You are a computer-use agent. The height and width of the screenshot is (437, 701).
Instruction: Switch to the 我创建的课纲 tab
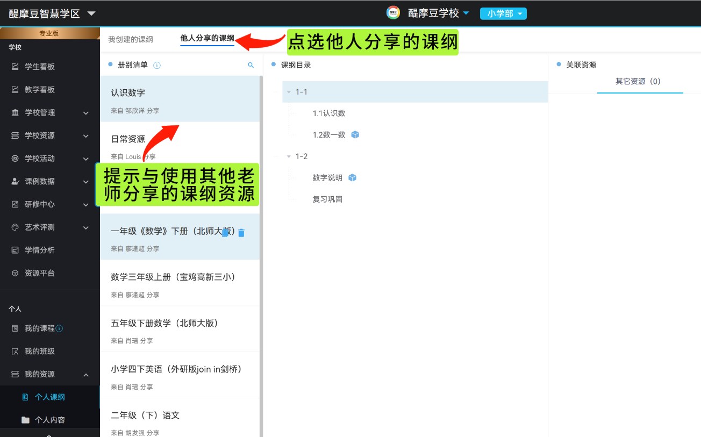click(x=131, y=39)
